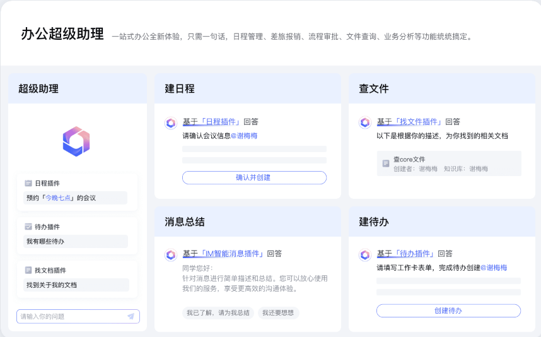
Task: Choose the 我还要想想 reply chip
Action: [x=279, y=312]
